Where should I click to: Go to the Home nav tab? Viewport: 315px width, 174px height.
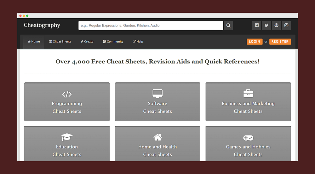click(34, 42)
